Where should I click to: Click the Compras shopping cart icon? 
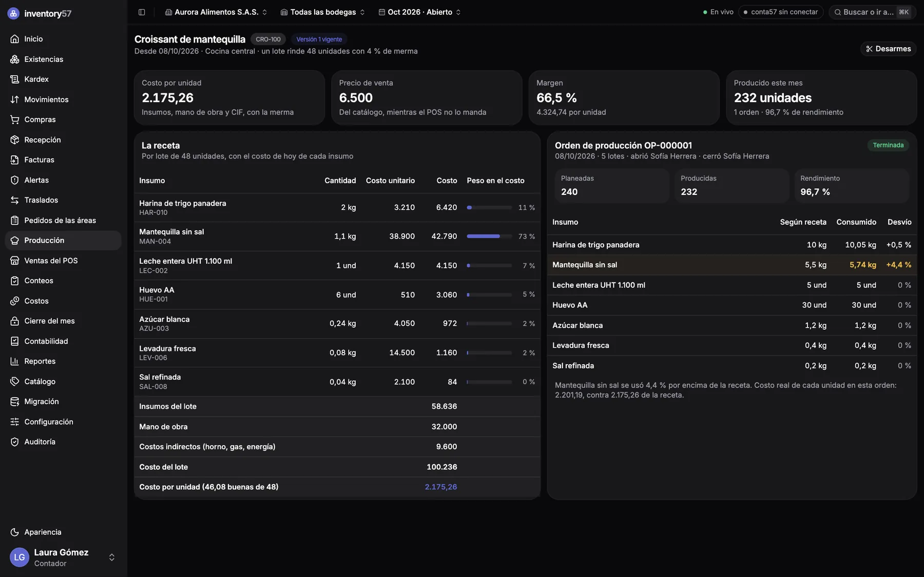(x=14, y=120)
